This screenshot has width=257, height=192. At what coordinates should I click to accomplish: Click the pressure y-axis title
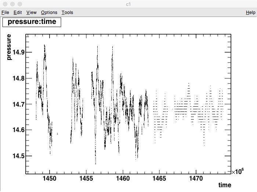click(9, 47)
